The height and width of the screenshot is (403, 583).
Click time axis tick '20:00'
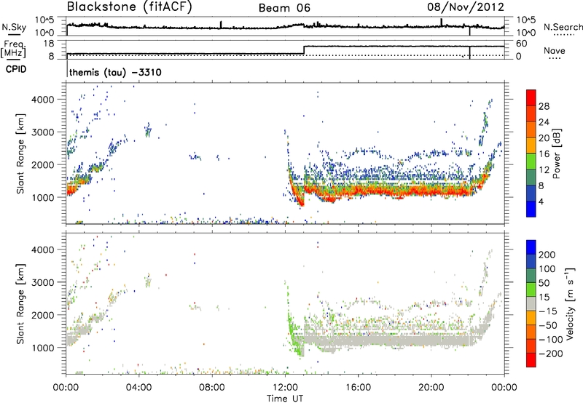[x=431, y=388]
